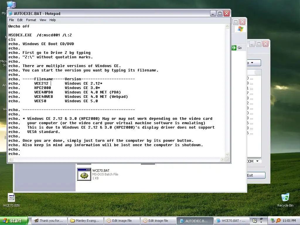300x225 pixels.
Task: Maximize the rightmost background dialog window
Action: click(259, 44)
